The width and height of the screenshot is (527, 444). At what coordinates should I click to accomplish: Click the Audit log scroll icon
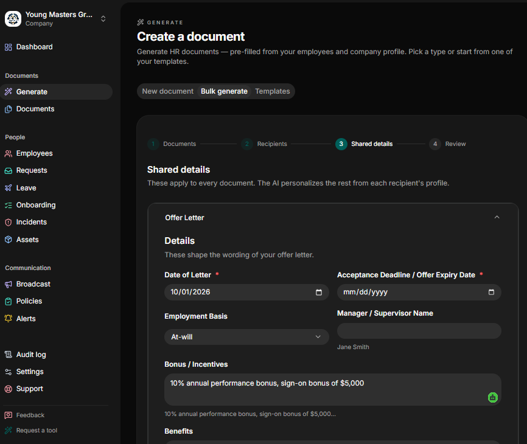[x=9, y=355]
